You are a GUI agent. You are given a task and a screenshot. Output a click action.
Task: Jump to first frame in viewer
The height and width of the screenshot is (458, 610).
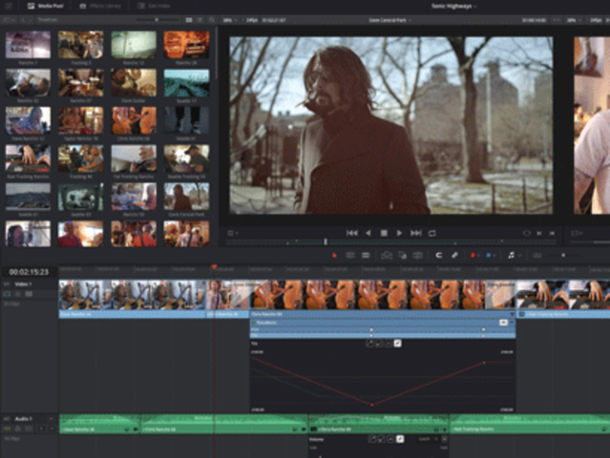(352, 233)
